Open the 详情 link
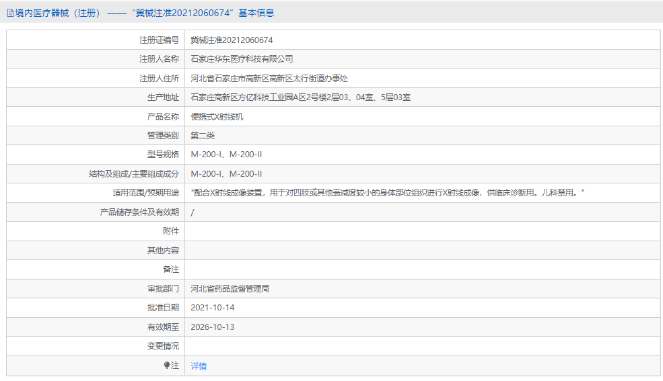Image resolution: width=663 pixels, height=381 pixels. [x=199, y=366]
